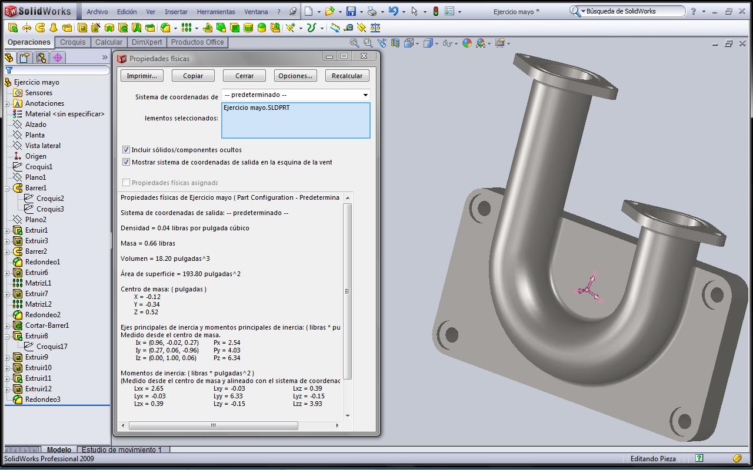This screenshot has width=753, height=470.
Task: Click the Rib feature icon
Action: tap(207, 28)
